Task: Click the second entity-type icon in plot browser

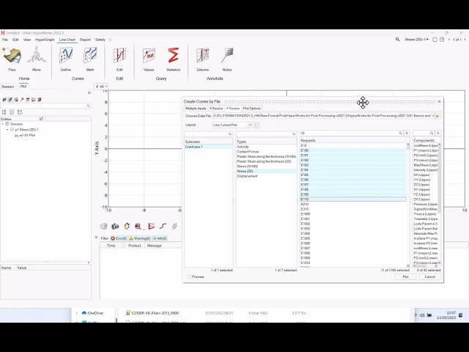Action: click(10, 100)
